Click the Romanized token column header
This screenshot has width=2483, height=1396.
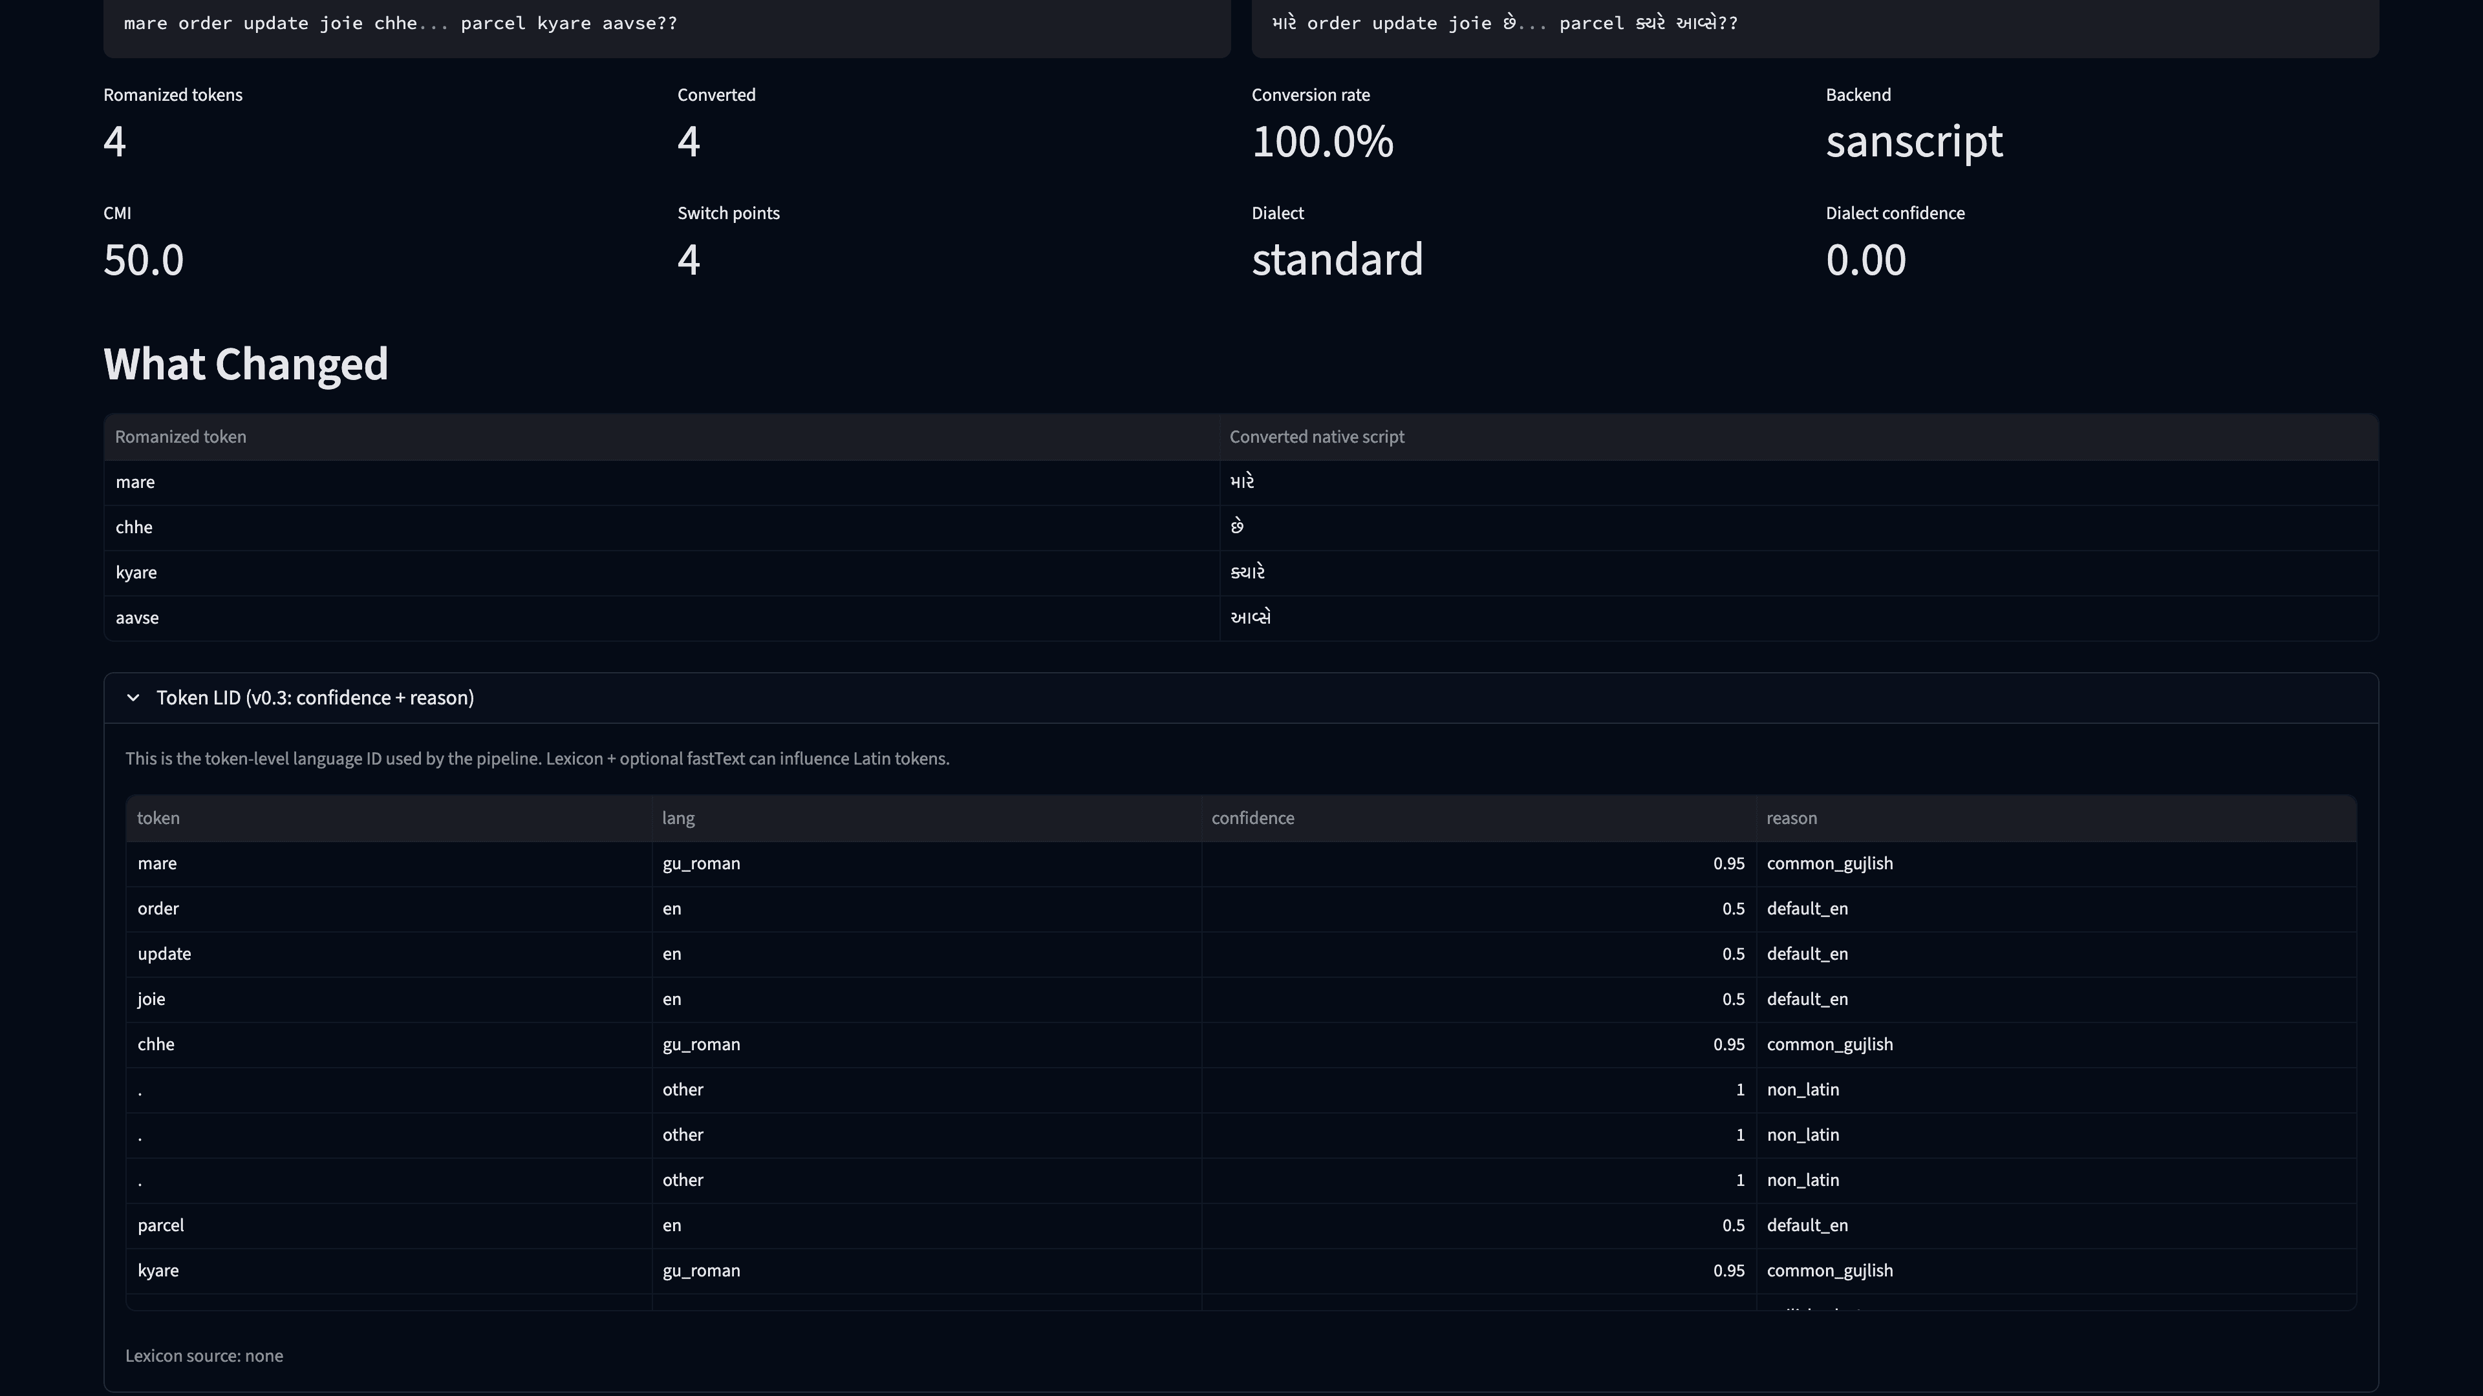[x=179, y=436]
